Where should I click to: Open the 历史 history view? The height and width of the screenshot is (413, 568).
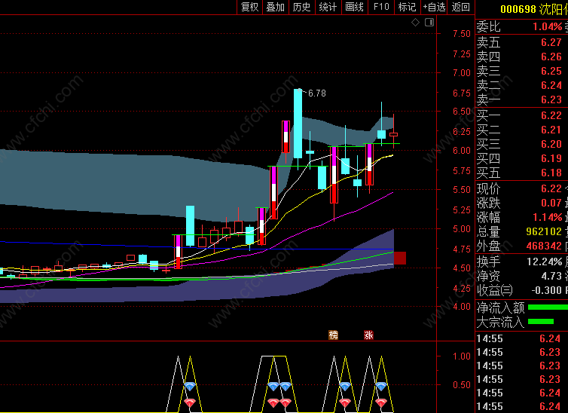coord(302,7)
